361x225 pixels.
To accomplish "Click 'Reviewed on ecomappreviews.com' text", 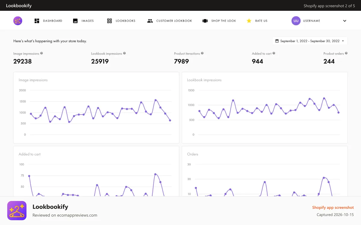I will pos(65,215).
